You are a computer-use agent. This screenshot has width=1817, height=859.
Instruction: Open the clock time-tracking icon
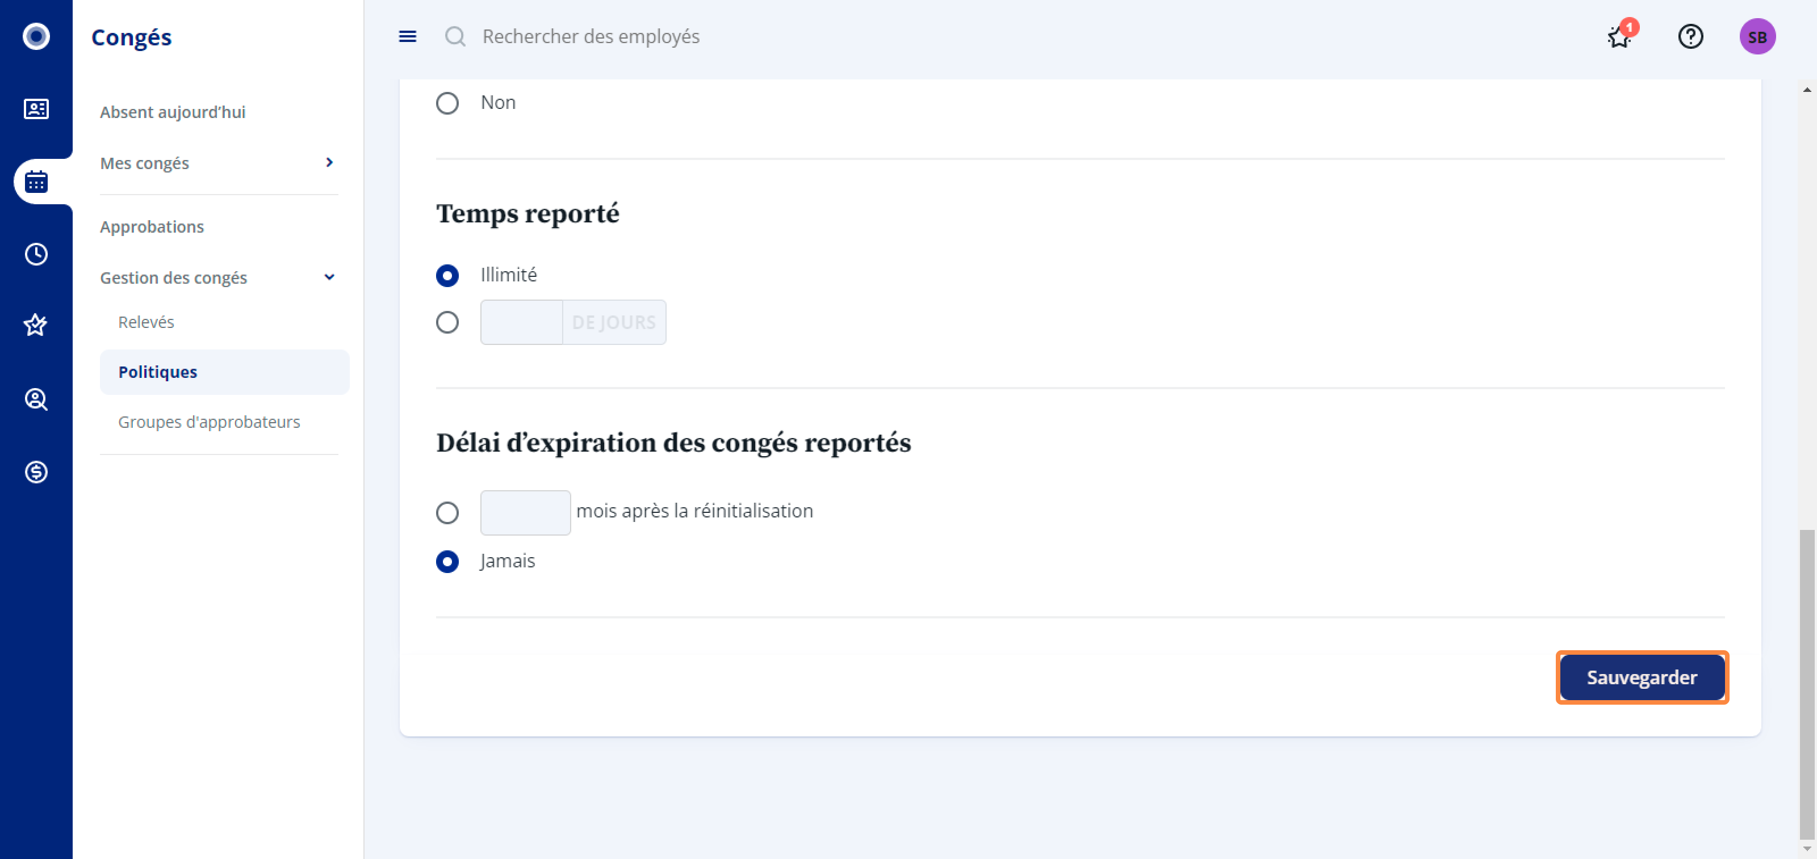pos(36,254)
